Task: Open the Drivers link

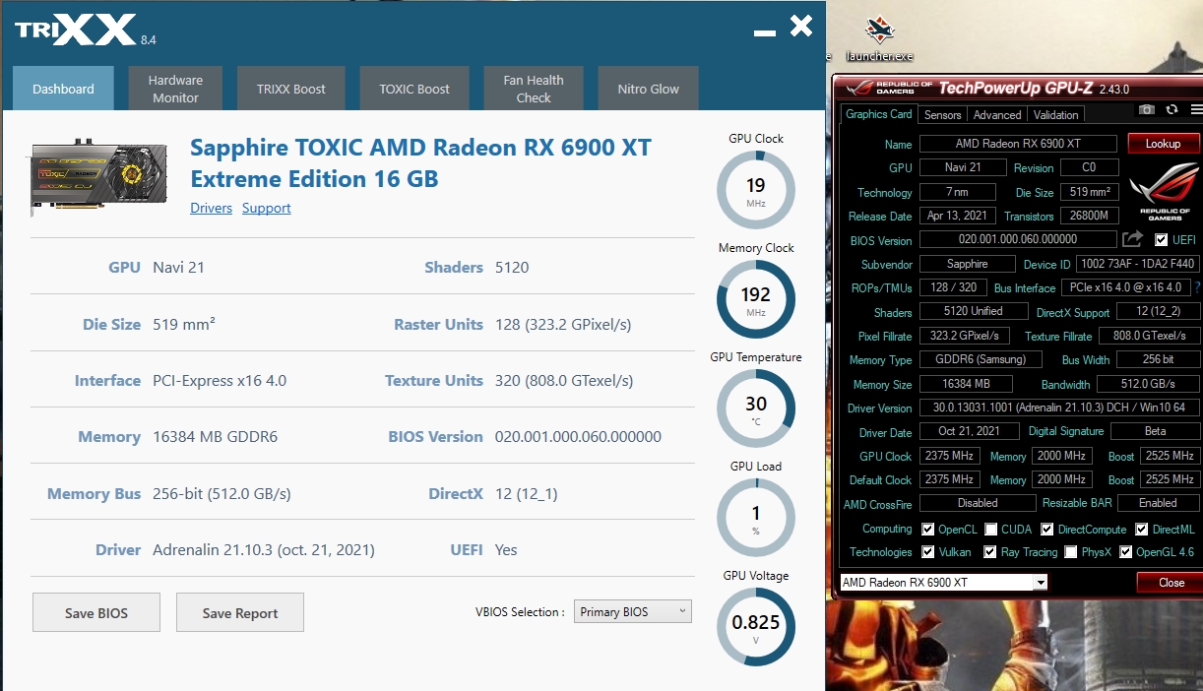Action: tap(211, 208)
